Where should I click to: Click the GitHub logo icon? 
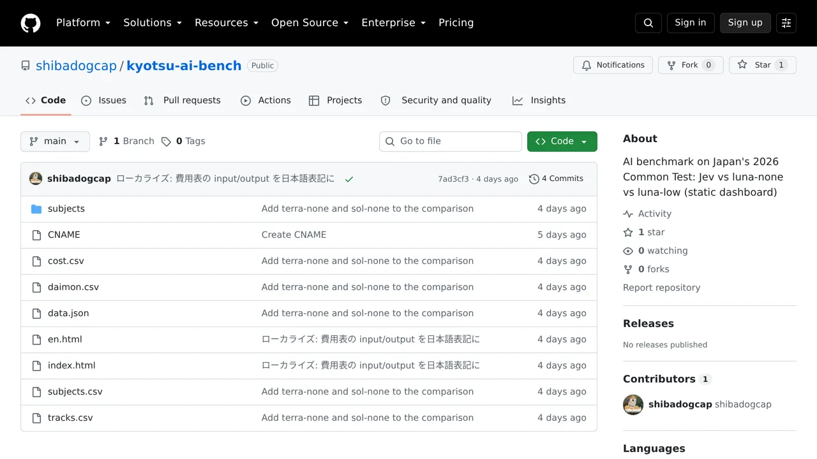[31, 23]
